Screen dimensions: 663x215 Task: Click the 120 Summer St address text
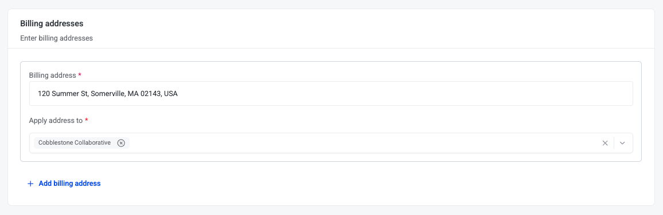(107, 94)
